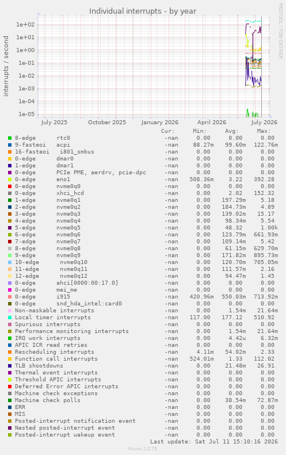Click the Last update timestamp text
Viewport: 286px width, 455px height.
[213, 442]
